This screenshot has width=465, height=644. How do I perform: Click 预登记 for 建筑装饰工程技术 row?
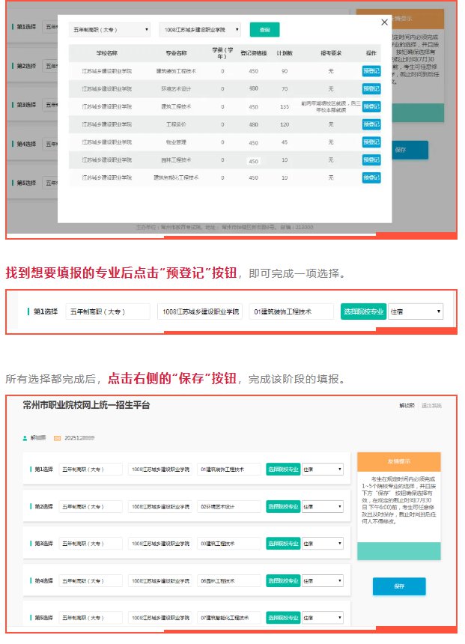(371, 71)
